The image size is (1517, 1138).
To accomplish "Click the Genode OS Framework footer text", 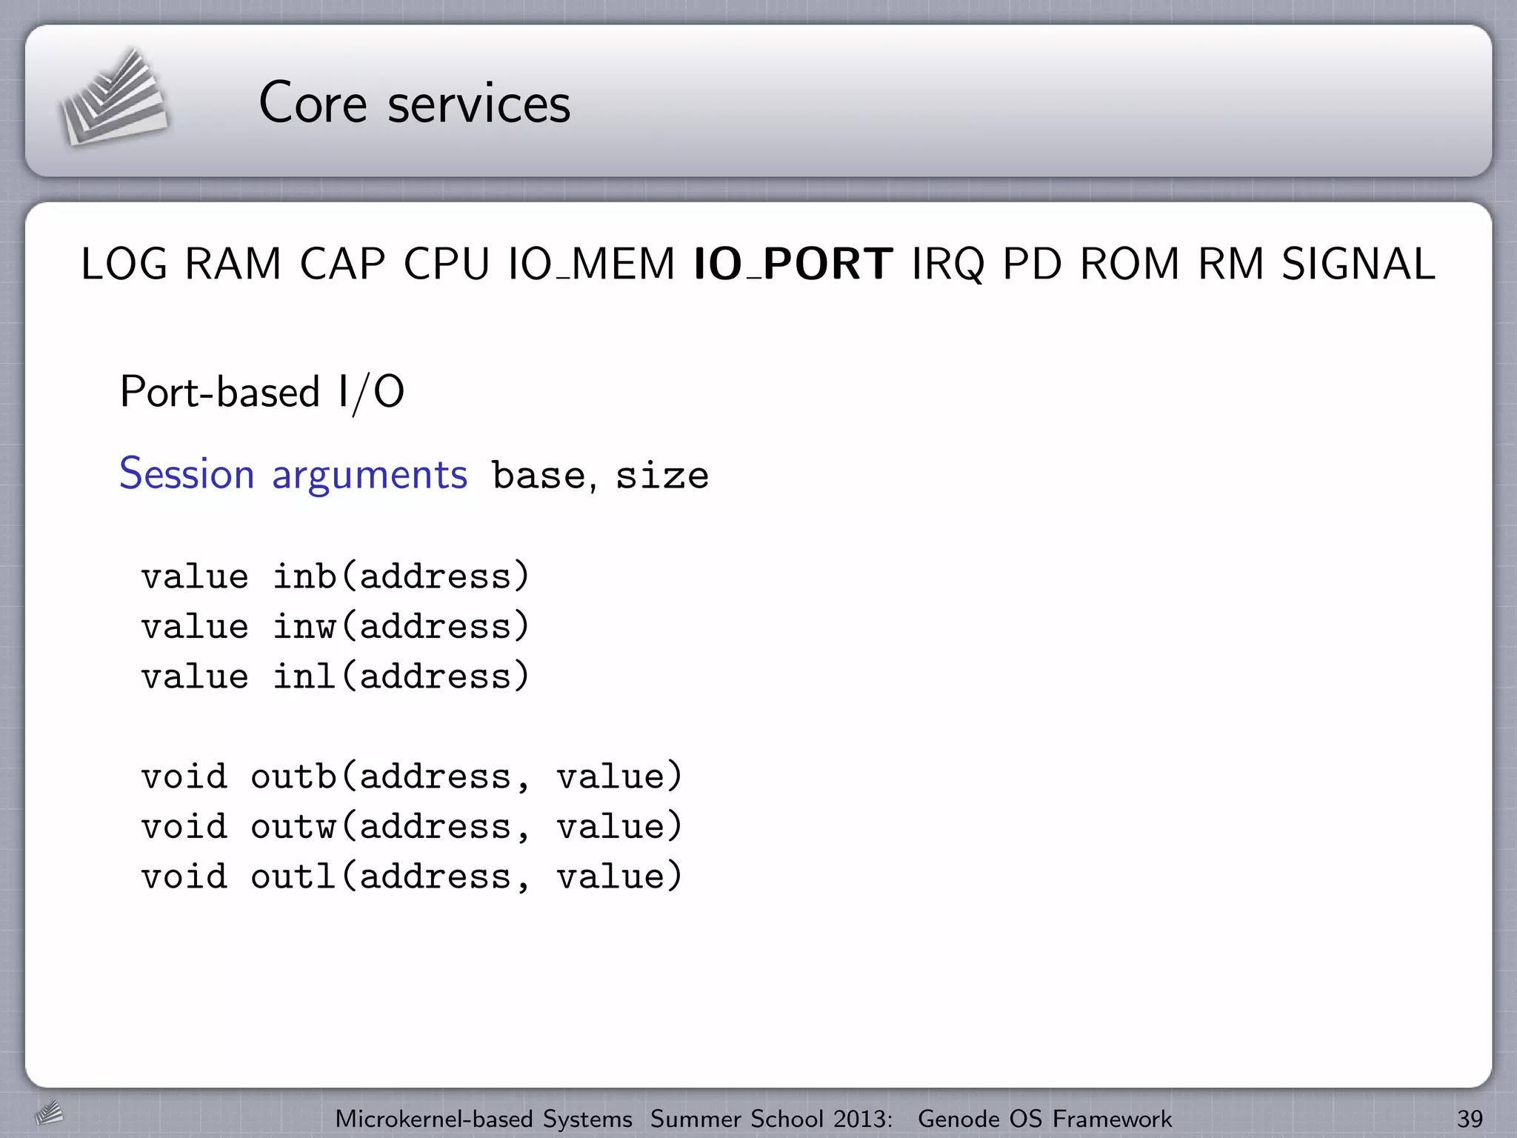I will (x=1044, y=1119).
